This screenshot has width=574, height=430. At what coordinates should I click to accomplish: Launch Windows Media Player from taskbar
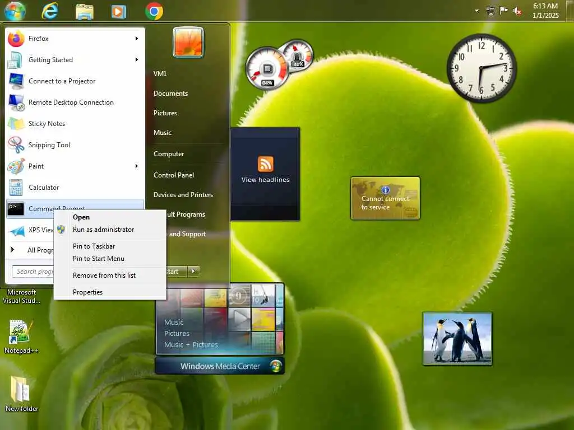(x=119, y=12)
